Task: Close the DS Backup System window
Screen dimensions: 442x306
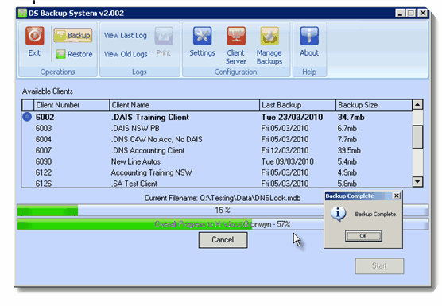Action: click(x=423, y=14)
